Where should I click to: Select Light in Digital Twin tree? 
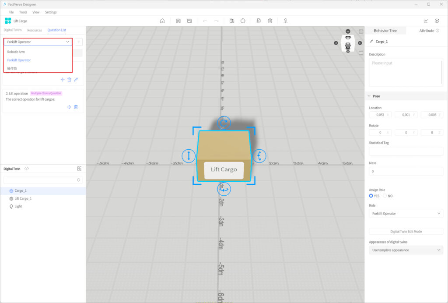point(43,206)
